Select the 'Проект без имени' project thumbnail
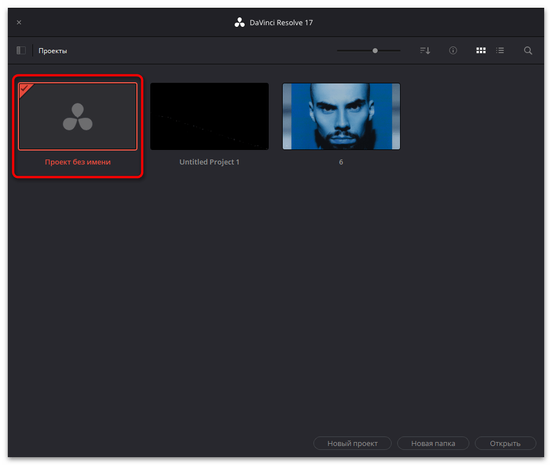The height and width of the screenshot is (465, 552). 78,116
